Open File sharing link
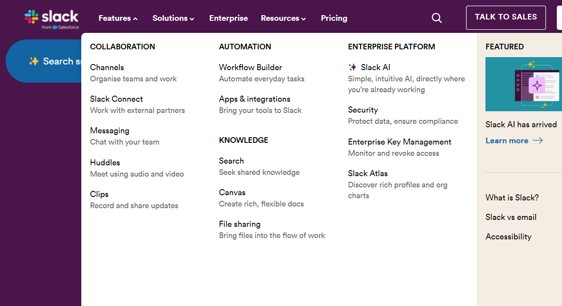Viewport: 562px width, 306px height. [239, 224]
